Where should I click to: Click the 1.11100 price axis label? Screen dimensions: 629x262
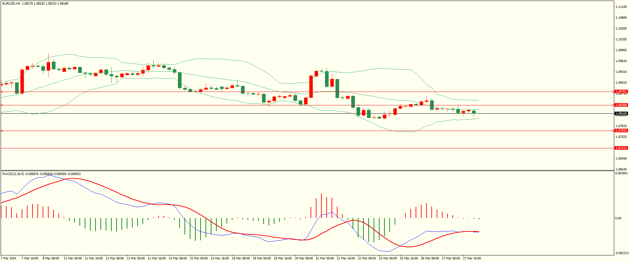tap(621, 7)
